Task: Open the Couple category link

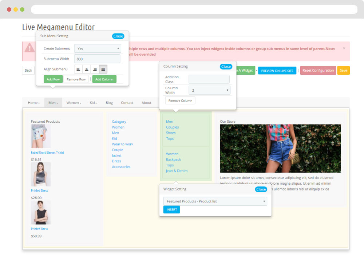Action: pyautogui.click(x=118, y=150)
